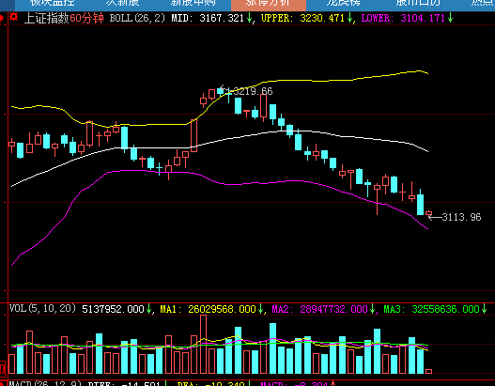Click the 上证指数 chart title
Viewport: 495px width, 386px height.
[x=46, y=18]
